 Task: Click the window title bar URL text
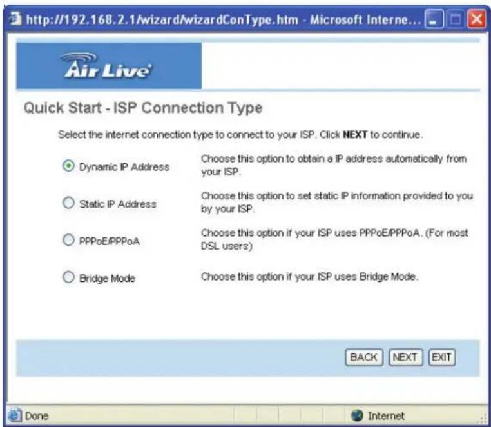[223, 19]
